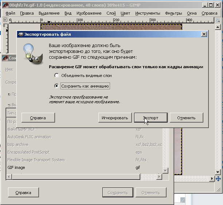
Task: Close the Экспортировать файл dialog with X
Action: 204,34
